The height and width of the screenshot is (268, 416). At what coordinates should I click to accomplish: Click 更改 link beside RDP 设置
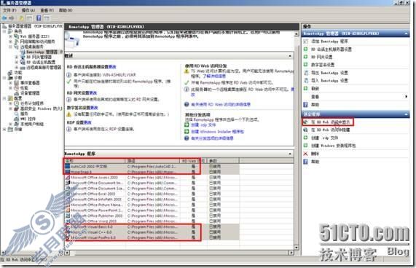coord(87,122)
